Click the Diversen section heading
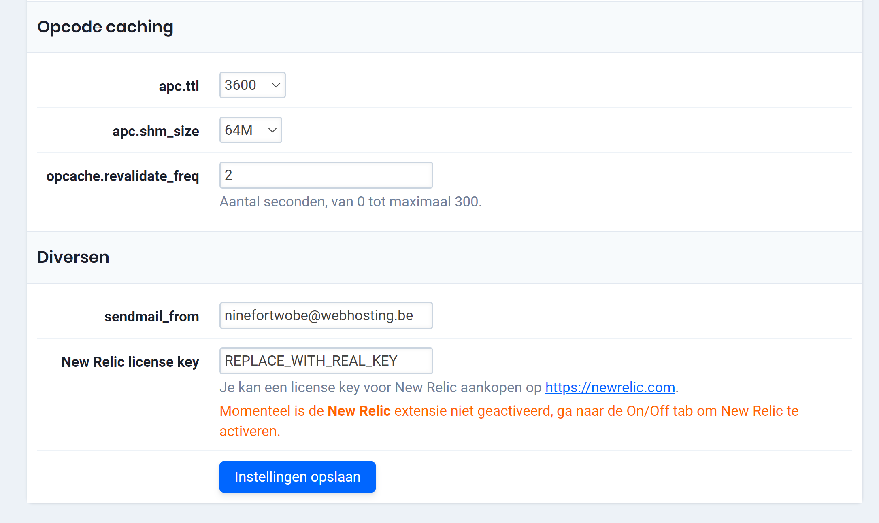Screen dimensions: 879x523 [x=73, y=257]
